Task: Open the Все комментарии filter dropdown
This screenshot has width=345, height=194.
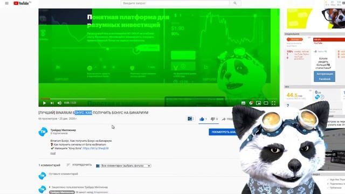Action: (126, 165)
